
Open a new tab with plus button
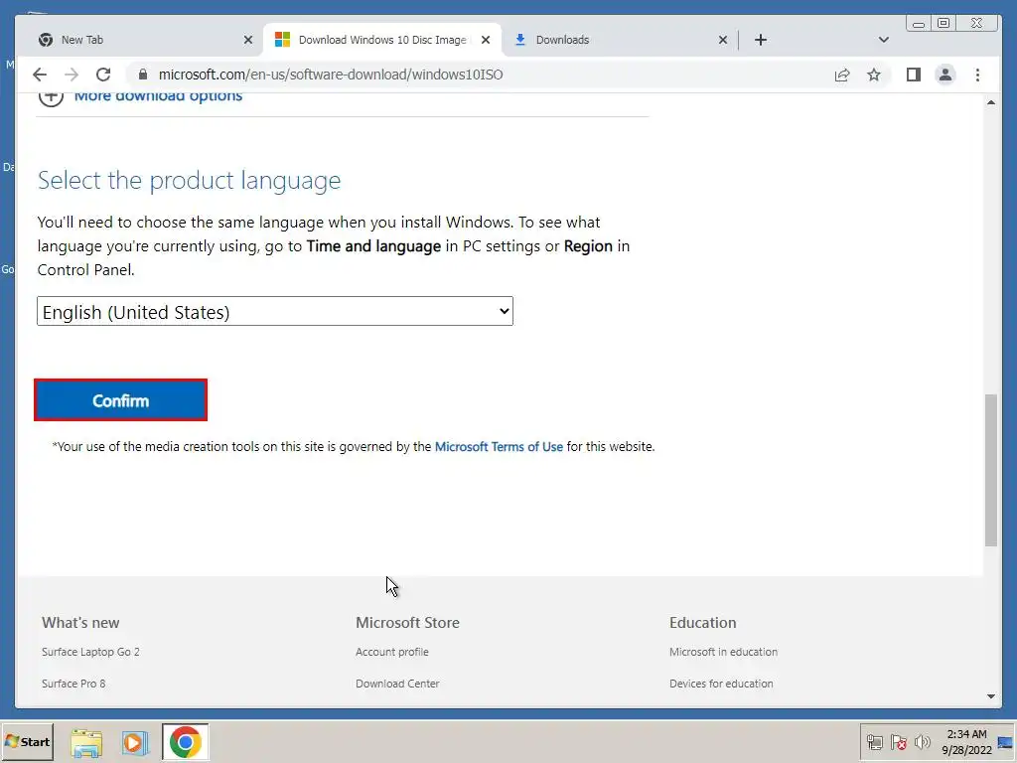click(x=761, y=40)
